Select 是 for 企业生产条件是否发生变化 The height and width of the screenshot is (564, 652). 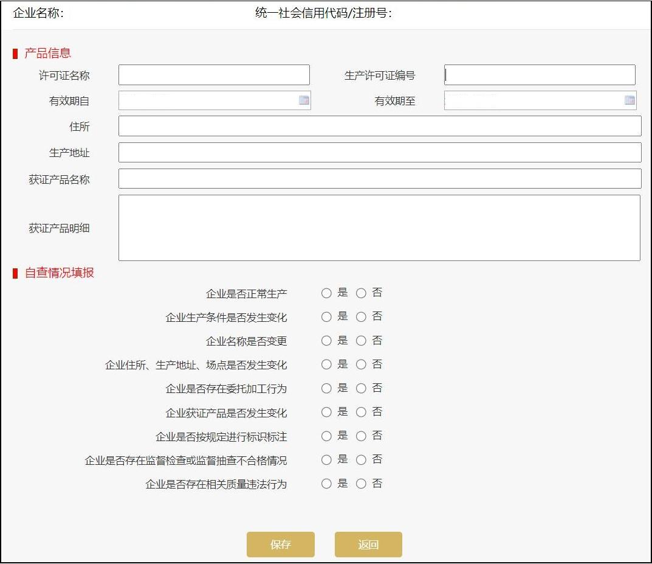(x=326, y=316)
